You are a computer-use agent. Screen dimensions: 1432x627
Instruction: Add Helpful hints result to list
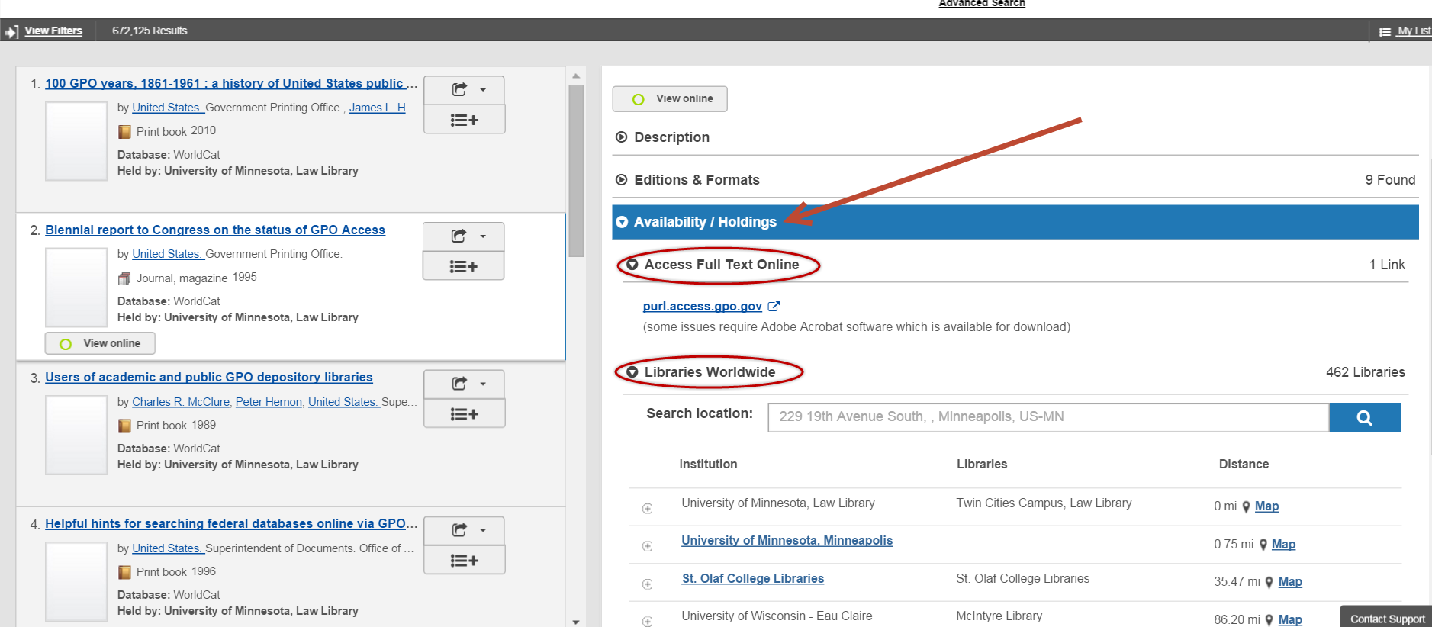[464, 560]
